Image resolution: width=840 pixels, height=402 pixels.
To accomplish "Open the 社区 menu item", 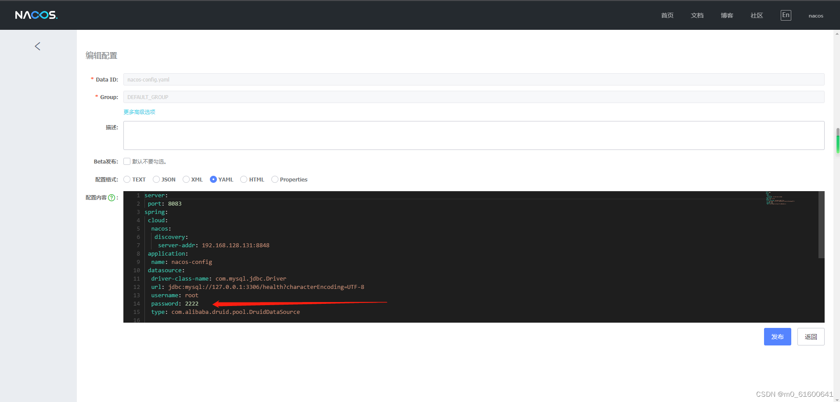I will point(757,15).
